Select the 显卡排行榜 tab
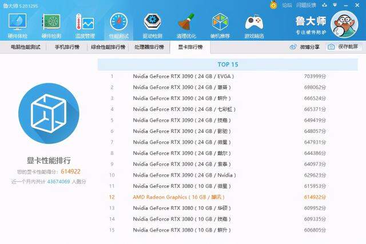366x244 pixels. tap(190, 47)
